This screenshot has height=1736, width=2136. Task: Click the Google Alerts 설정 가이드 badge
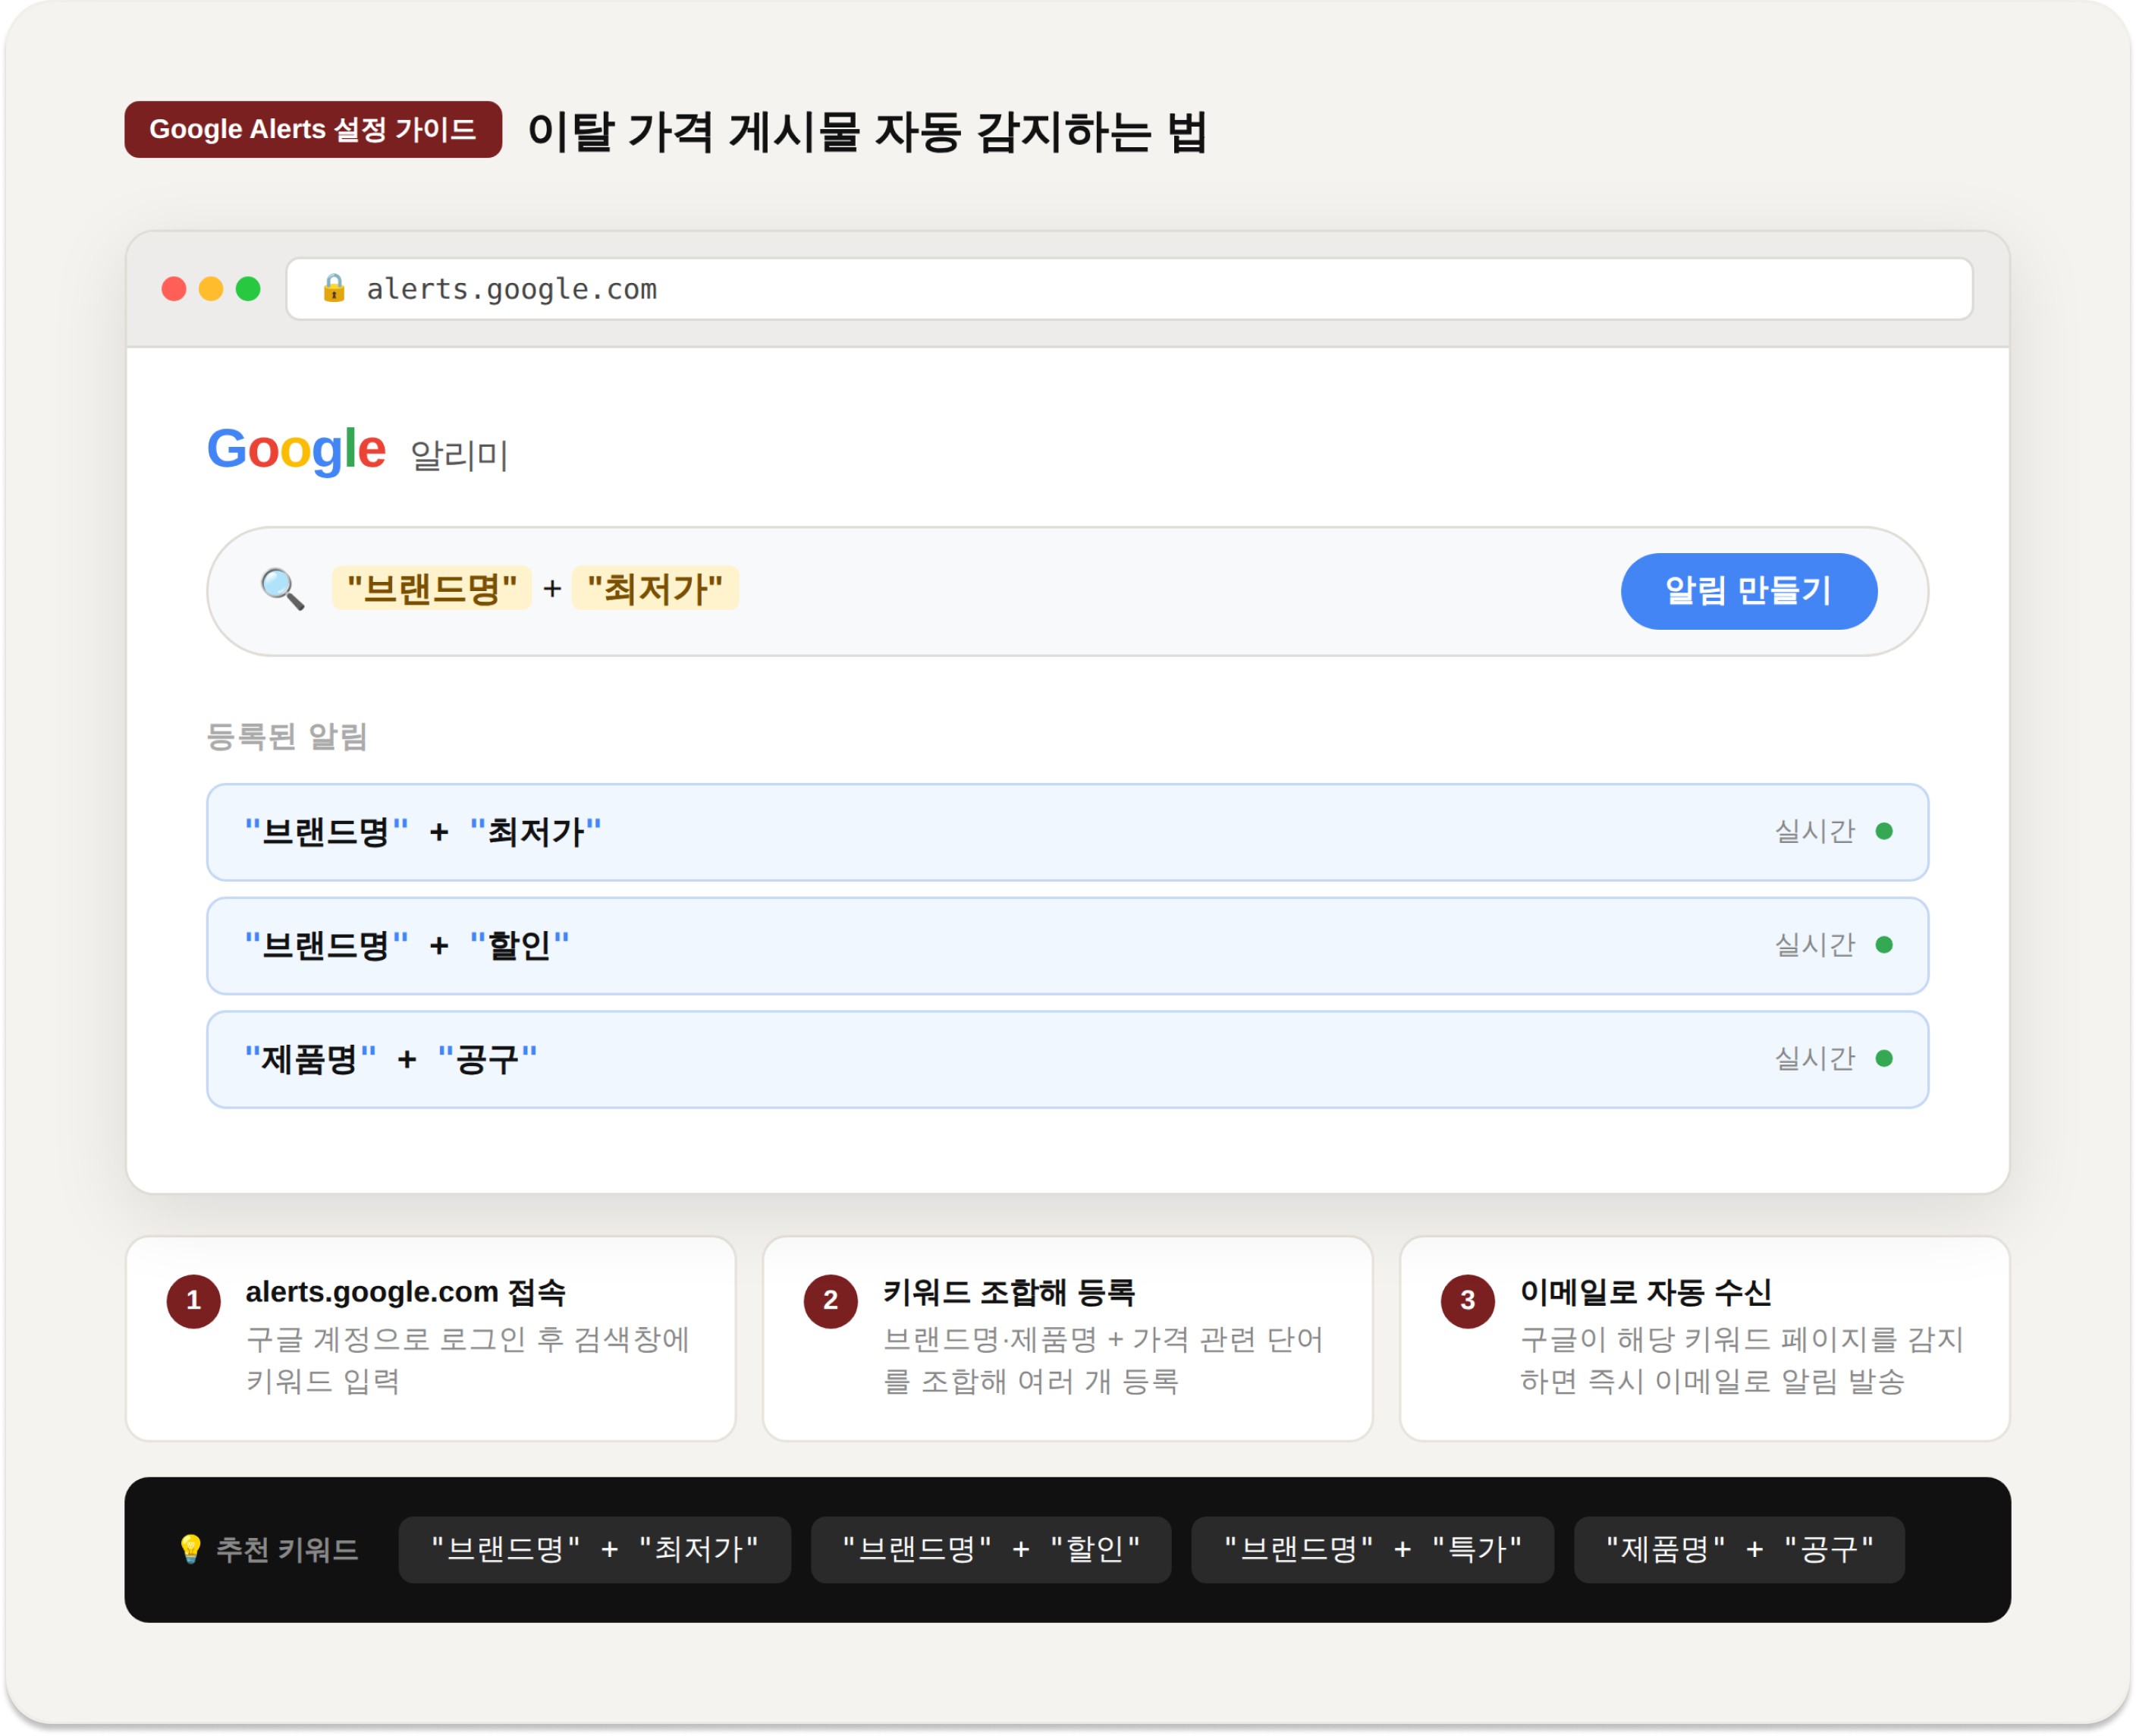313,129
